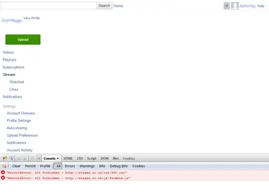
Task: Click the user avatar thumbnail in header
Action: click(x=235, y=6)
